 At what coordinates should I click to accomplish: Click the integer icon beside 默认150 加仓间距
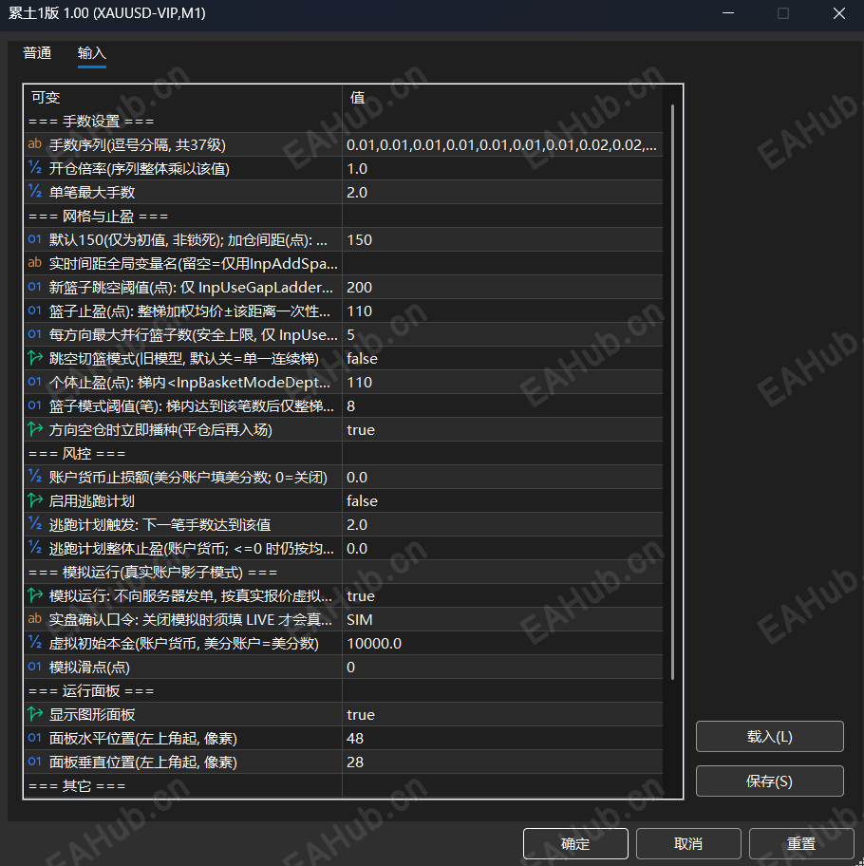click(x=35, y=239)
